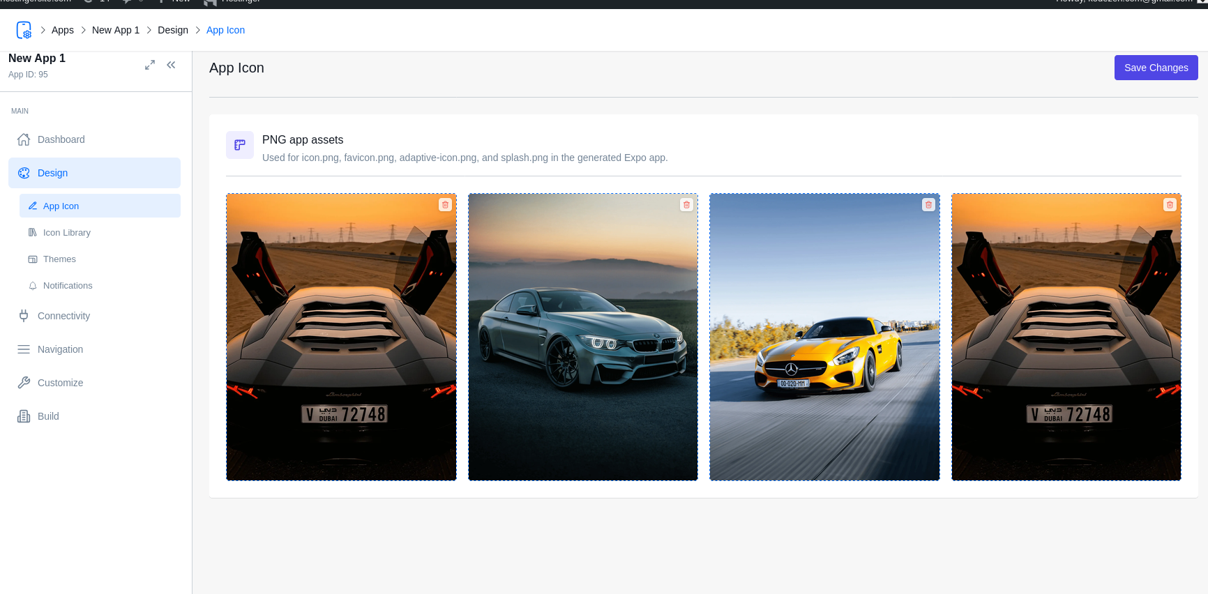Click App Icon breadcrumb item
1208x594 pixels.
pos(225,30)
